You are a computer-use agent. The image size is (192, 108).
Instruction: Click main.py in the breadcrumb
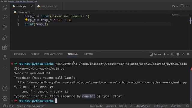(x=22, y=12)
